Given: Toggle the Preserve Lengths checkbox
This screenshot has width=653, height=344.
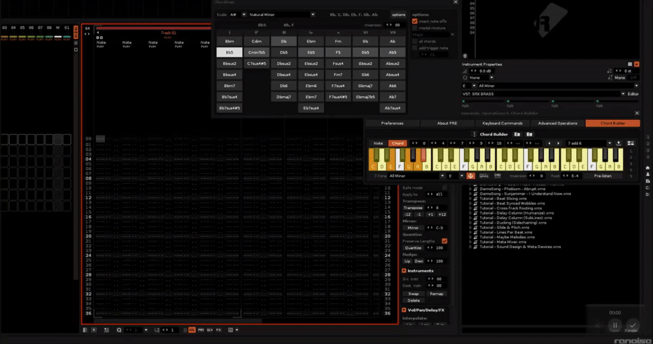Looking at the screenshot, I should click(444, 241).
